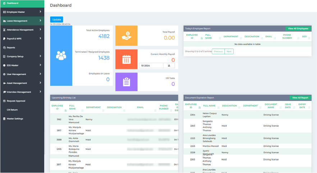This screenshot has width=317, height=173.
Task: Click the Leave Management icon in sidebar
Action: tap(4, 21)
